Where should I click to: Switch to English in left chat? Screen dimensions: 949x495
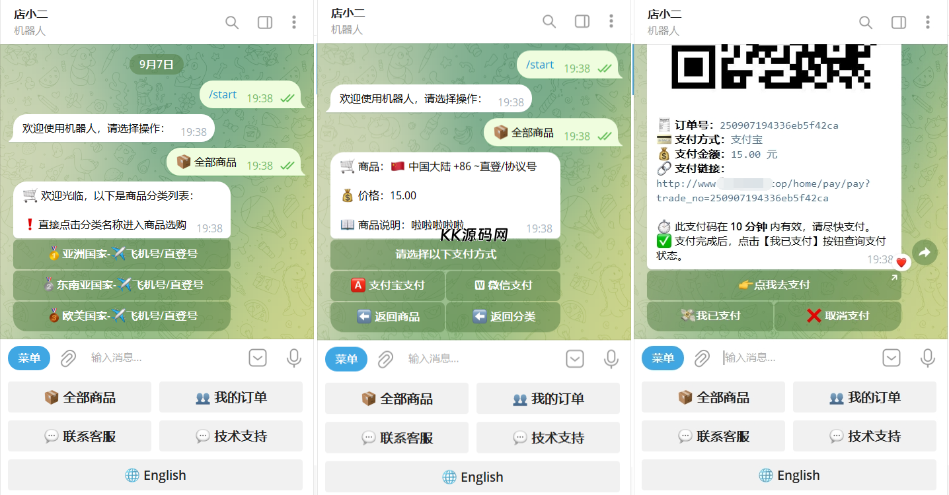(155, 475)
